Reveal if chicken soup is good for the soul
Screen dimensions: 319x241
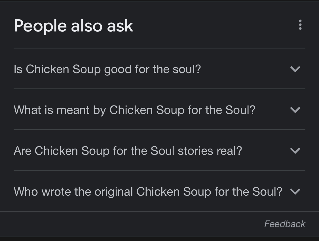coord(107,69)
